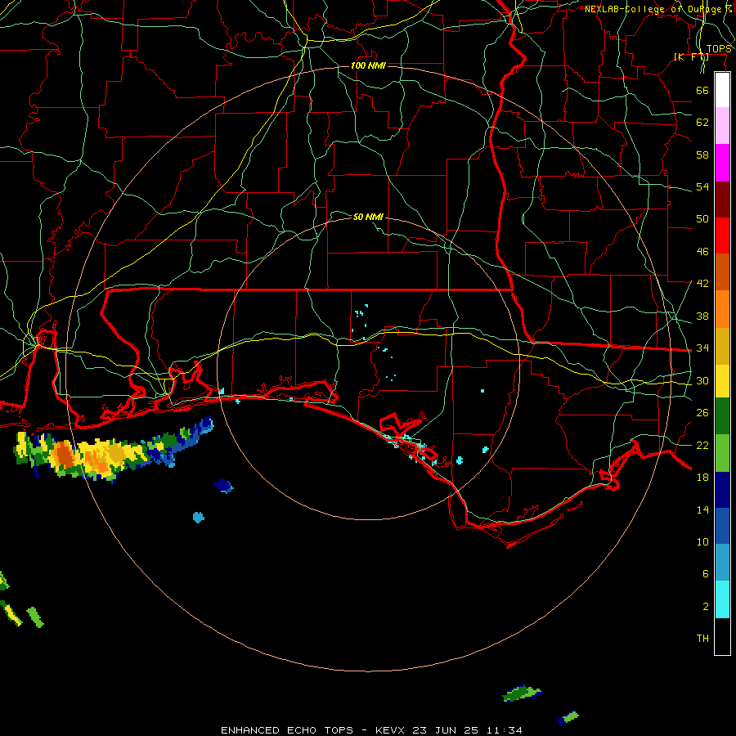Click the gold 38 kft legend swatch
The image size is (736, 736).
[722, 346]
